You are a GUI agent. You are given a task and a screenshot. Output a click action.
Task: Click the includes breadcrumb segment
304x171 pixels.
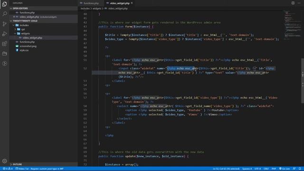(x=85, y=9)
